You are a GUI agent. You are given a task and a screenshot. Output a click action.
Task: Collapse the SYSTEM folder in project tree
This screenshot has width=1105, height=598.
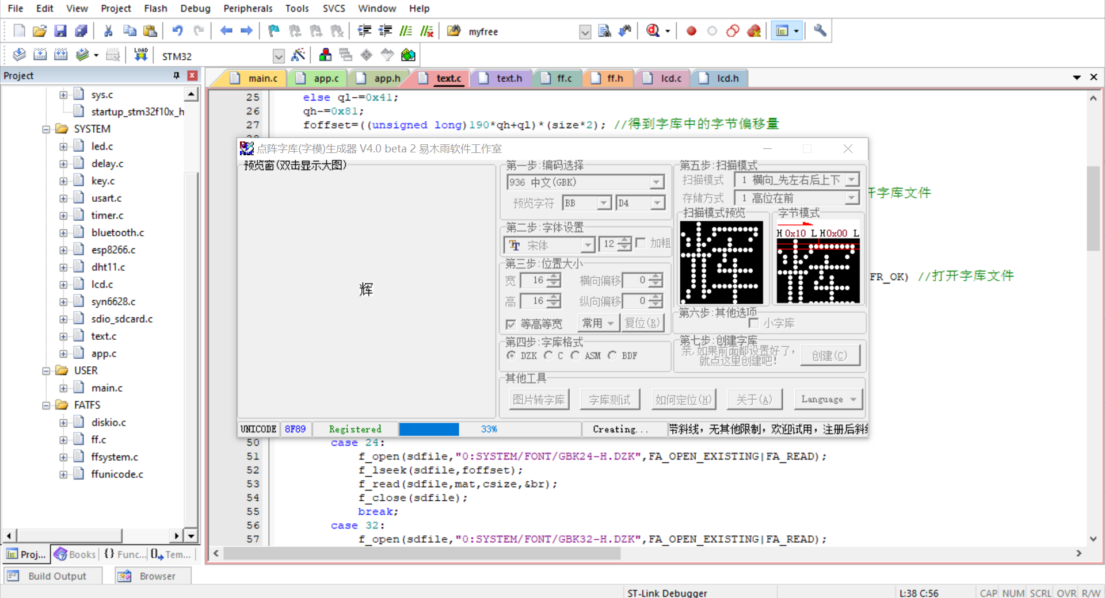[x=46, y=129]
